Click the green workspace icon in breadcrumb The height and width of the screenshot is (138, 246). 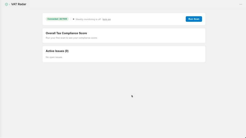[x=6, y=4]
